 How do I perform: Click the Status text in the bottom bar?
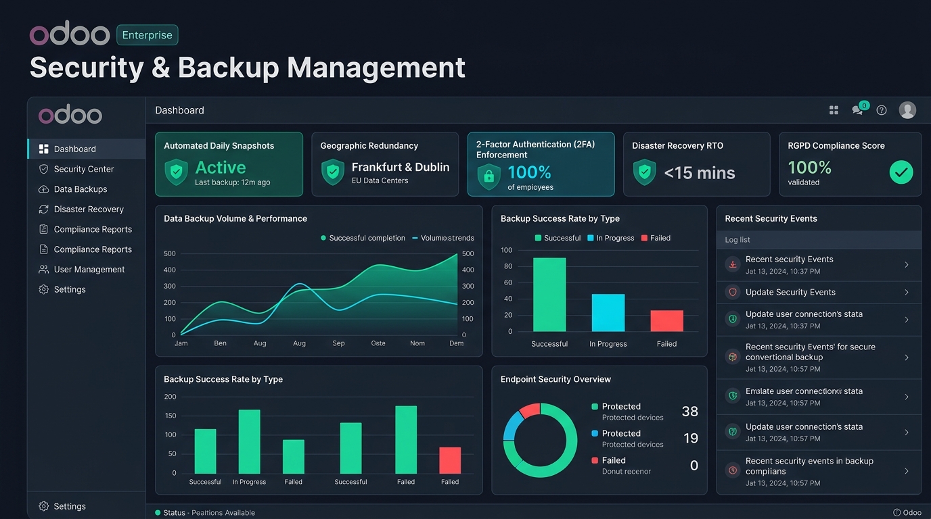174,513
